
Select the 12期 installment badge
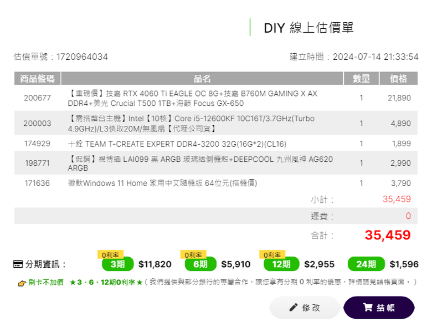point(281,264)
